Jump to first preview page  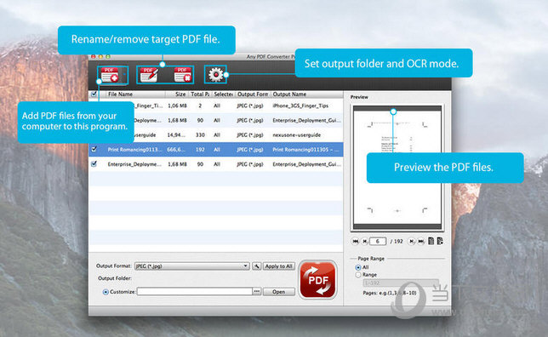point(355,241)
